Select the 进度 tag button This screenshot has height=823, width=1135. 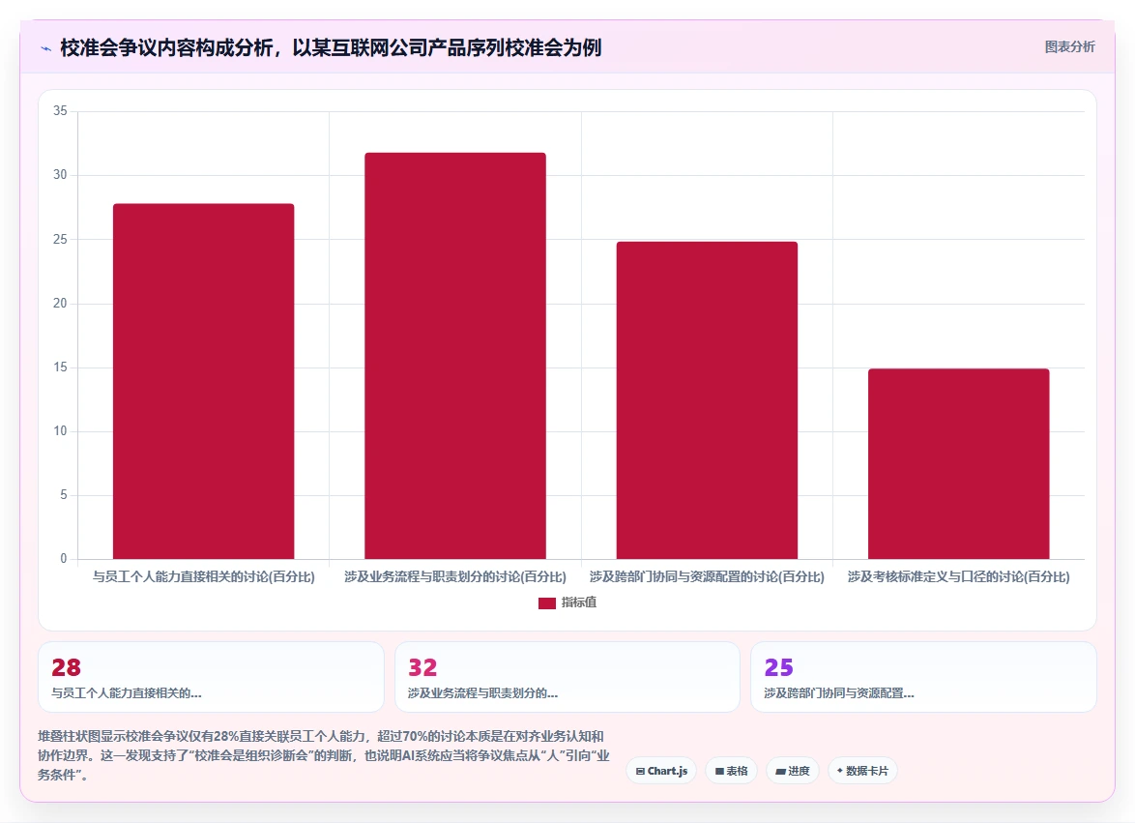793,771
